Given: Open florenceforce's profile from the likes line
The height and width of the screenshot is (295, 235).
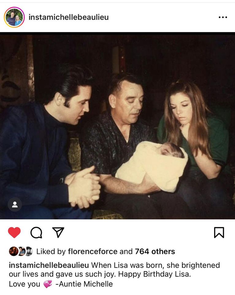Looking at the screenshot, I should pos(93,251).
